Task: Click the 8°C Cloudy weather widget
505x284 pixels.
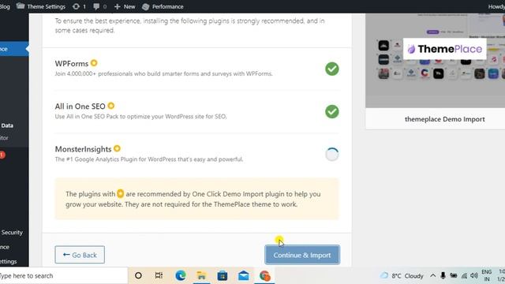Action: (402, 275)
